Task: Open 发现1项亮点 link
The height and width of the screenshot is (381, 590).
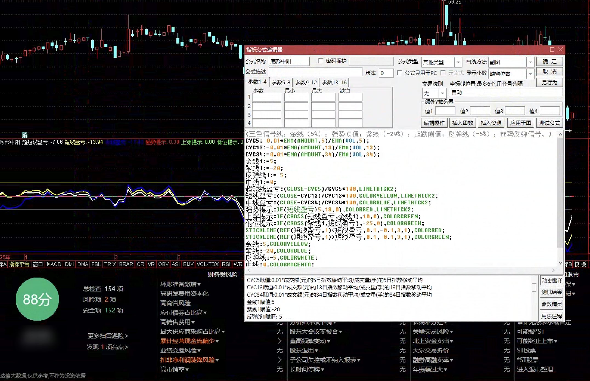Action: (107, 347)
